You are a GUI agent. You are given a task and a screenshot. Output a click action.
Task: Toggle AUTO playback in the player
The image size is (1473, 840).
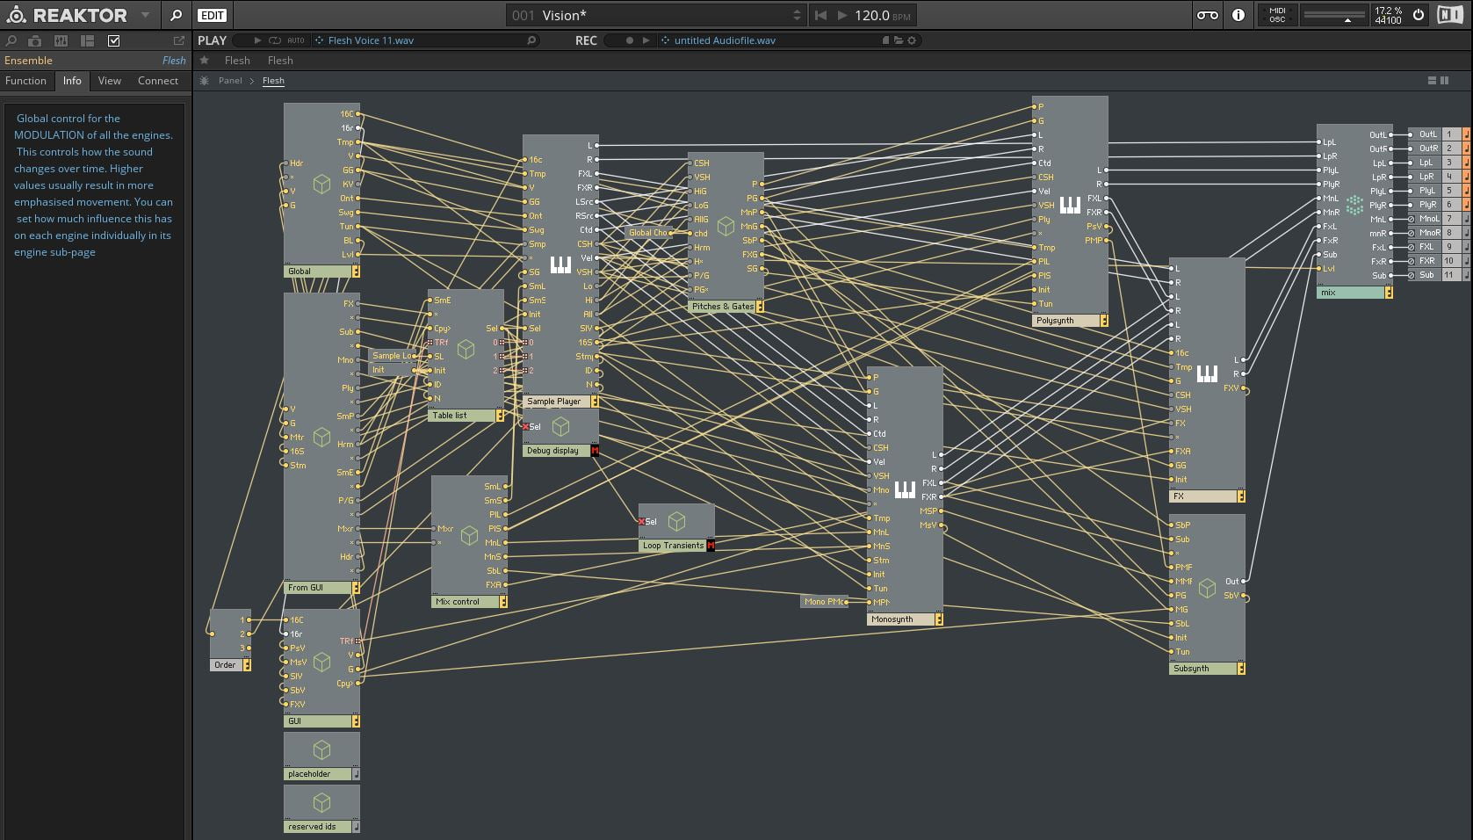tap(296, 40)
